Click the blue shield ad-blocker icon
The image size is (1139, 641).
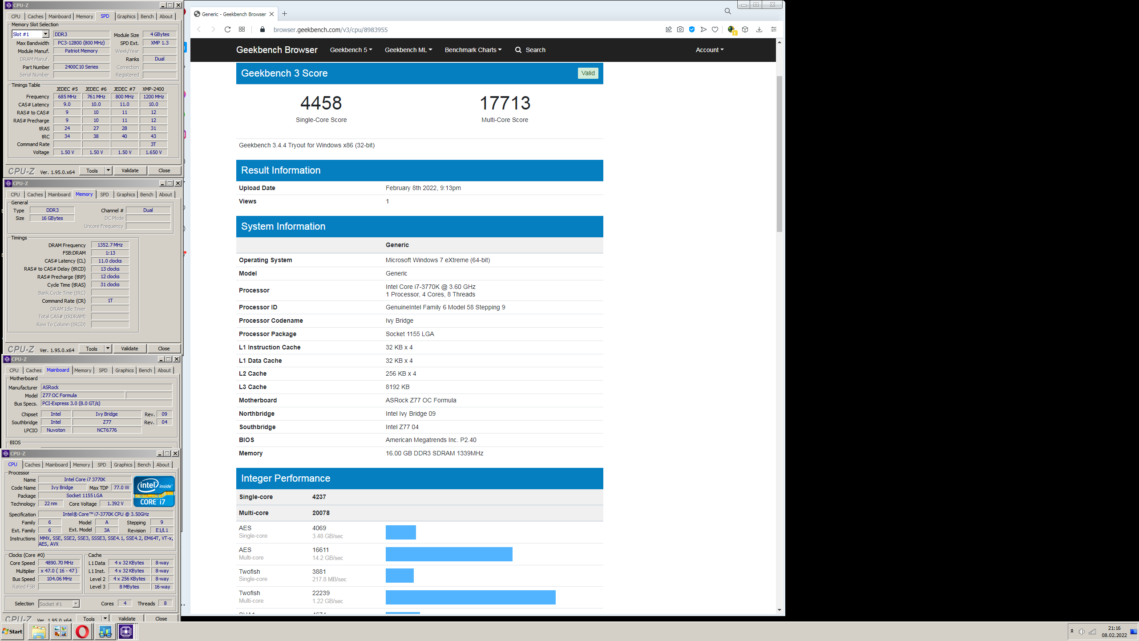pos(692,29)
